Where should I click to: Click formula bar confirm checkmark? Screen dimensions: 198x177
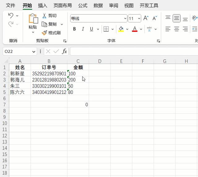click(56, 51)
